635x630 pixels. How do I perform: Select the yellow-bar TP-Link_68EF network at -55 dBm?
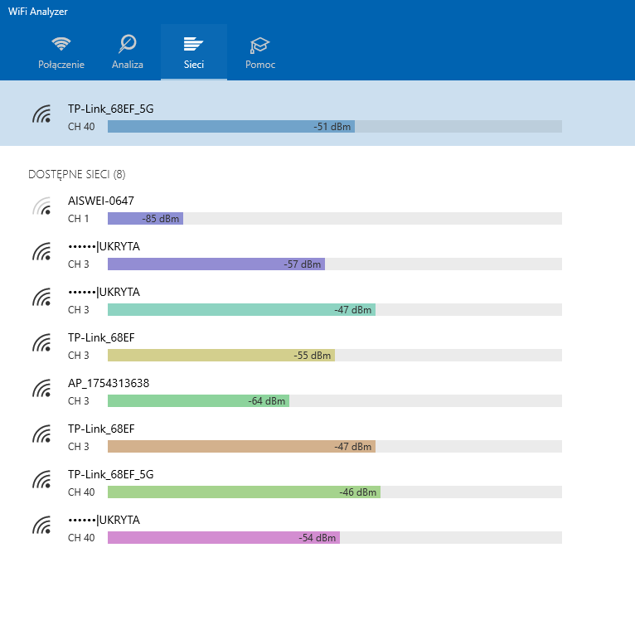point(294,346)
